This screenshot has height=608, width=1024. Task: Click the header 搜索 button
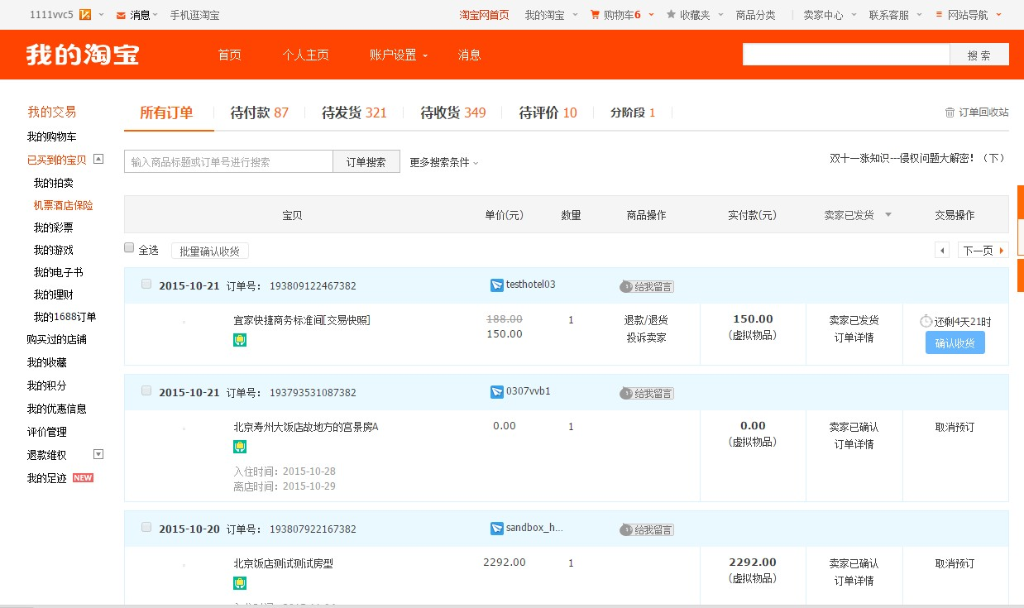tap(979, 55)
